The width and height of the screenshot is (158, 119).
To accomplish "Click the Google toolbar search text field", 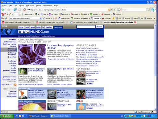I will [24, 18].
